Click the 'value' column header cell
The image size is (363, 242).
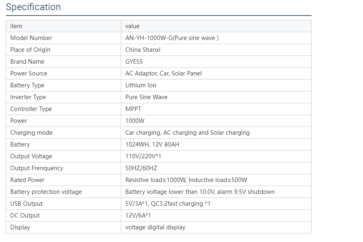[x=133, y=26]
